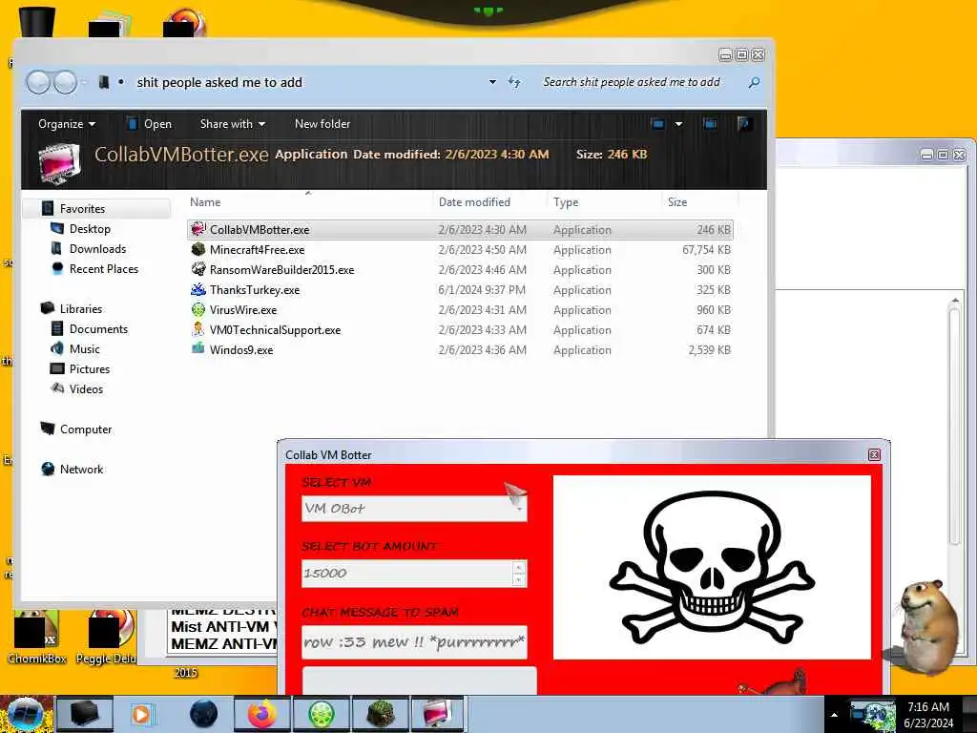Click the Search shit people asked me field
Screen dimensions: 977x733
tap(640, 82)
